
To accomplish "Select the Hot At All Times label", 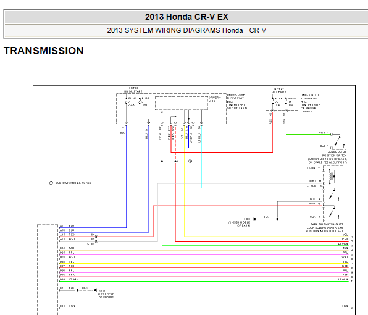I will point(279,91).
